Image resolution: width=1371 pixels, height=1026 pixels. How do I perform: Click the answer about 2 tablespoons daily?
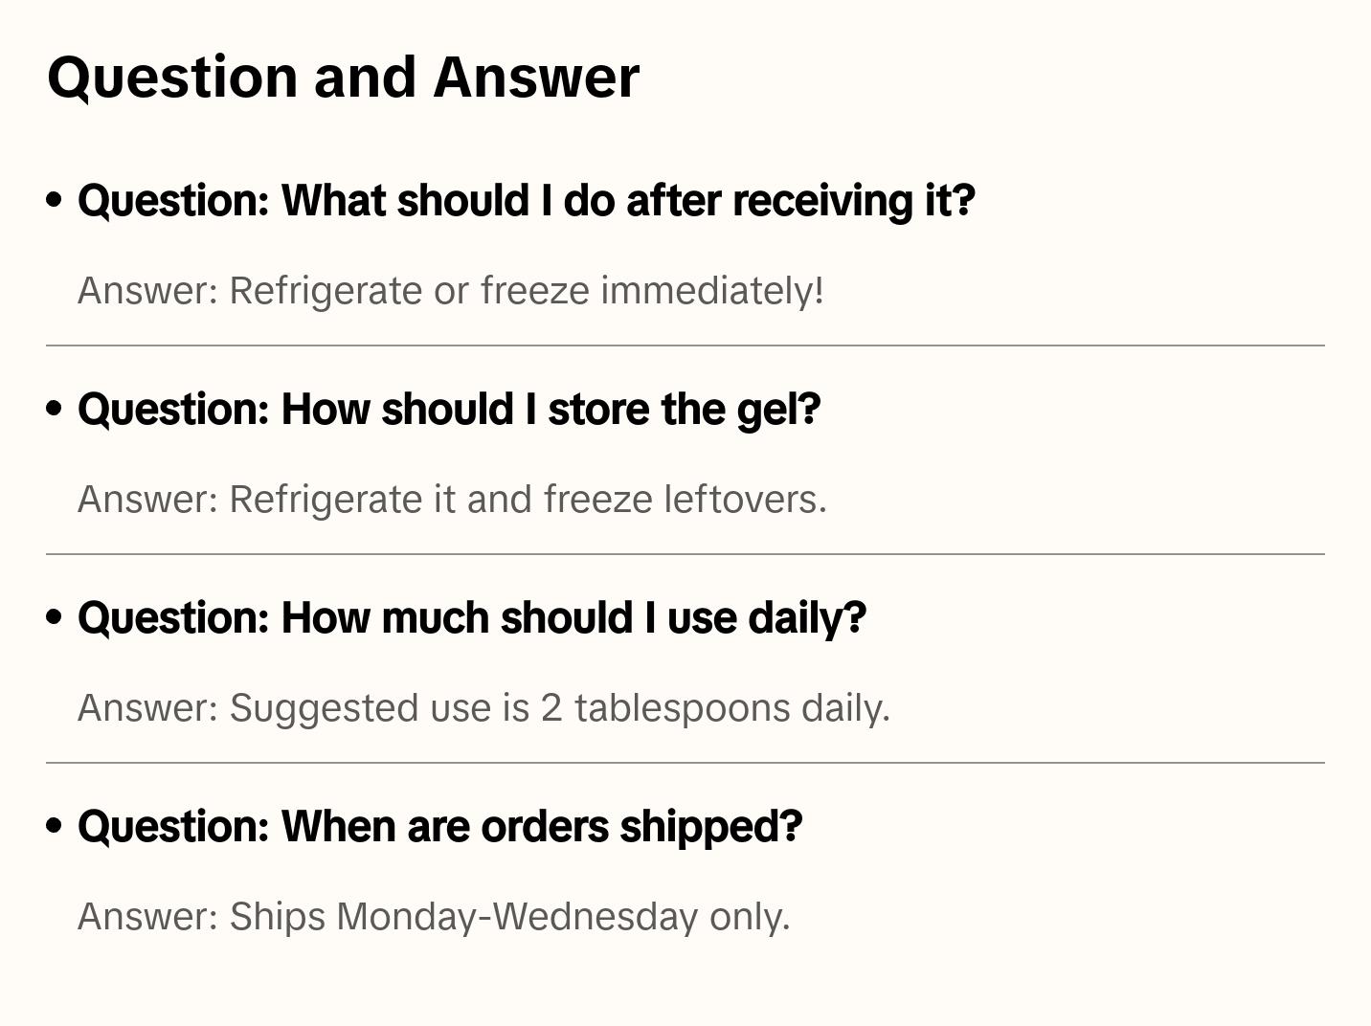pos(483,708)
